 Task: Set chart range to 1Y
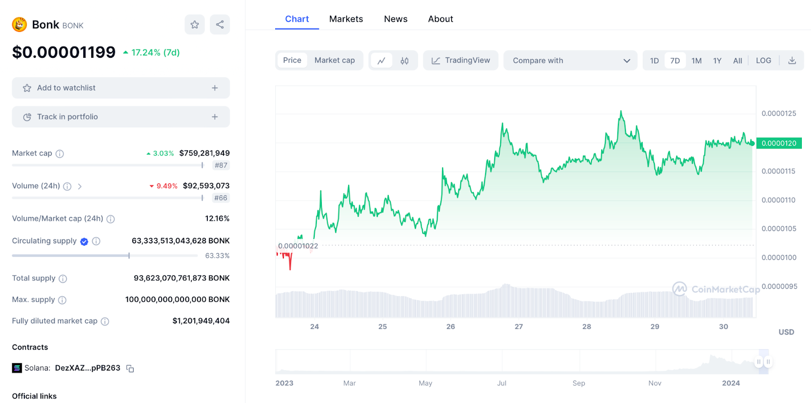pos(717,60)
